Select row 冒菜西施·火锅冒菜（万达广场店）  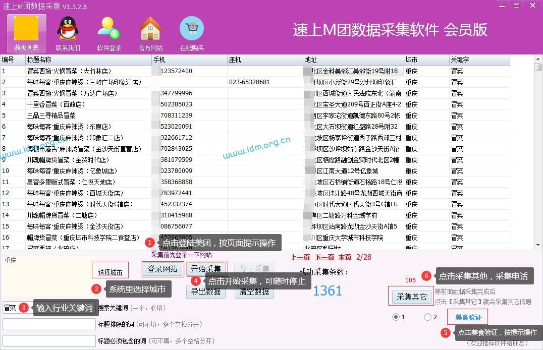coord(255,93)
